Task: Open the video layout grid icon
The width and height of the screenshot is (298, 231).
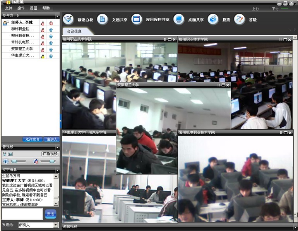Action: coord(10,154)
